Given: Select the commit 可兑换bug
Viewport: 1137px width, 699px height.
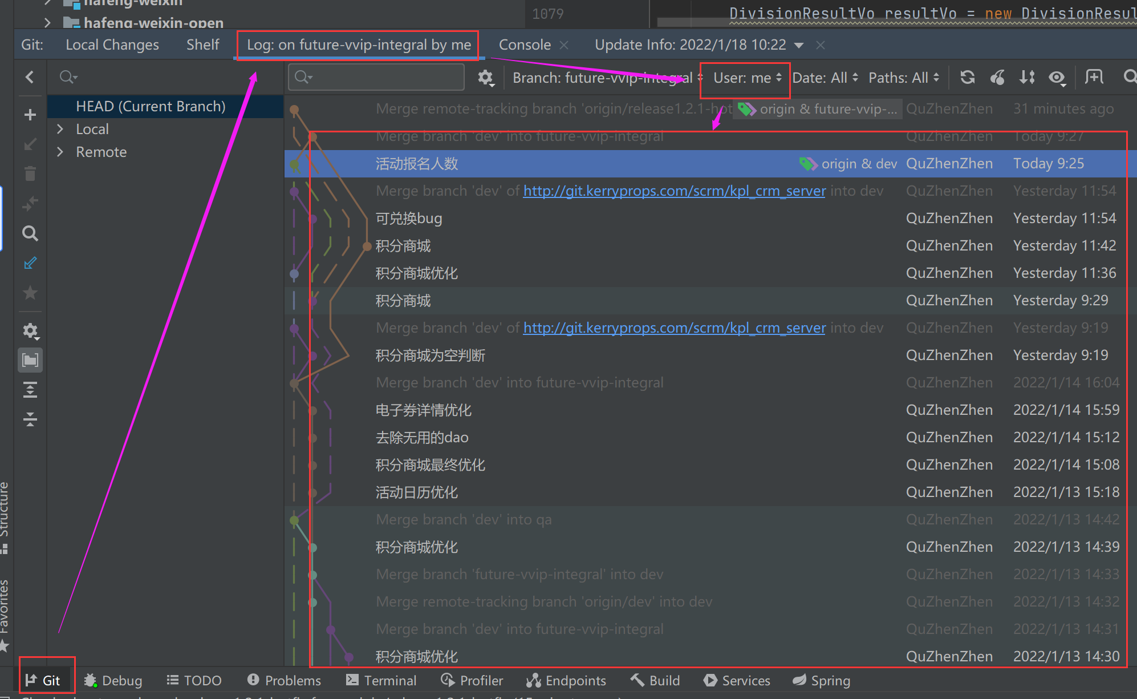Looking at the screenshot, I should coord(710,219).
